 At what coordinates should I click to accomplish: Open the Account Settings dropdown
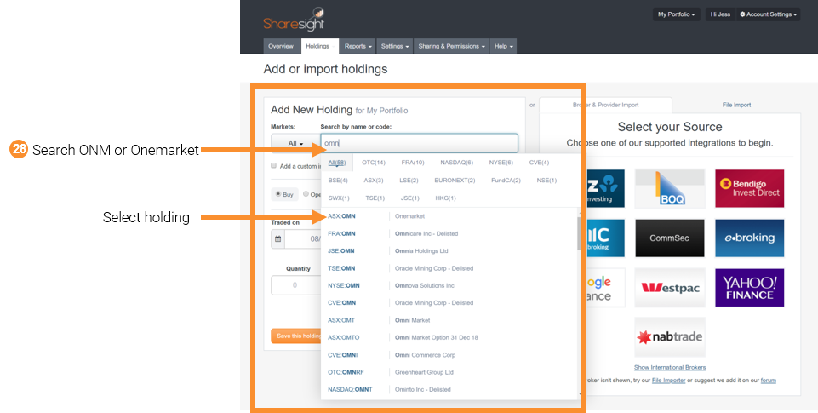768,14
